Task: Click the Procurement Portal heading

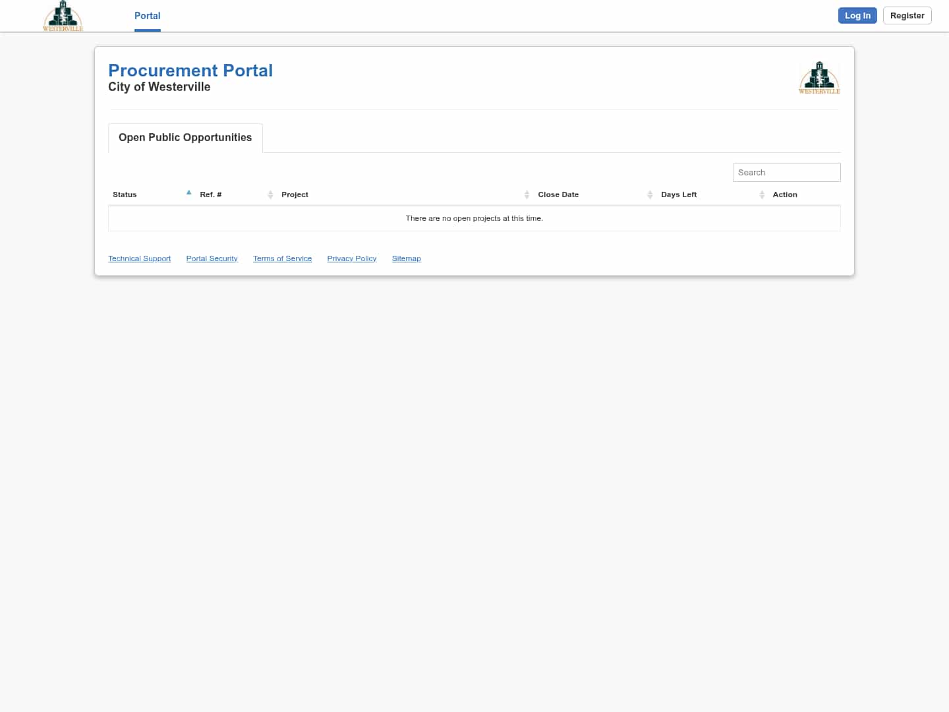Action: click(x=190, y=71)
